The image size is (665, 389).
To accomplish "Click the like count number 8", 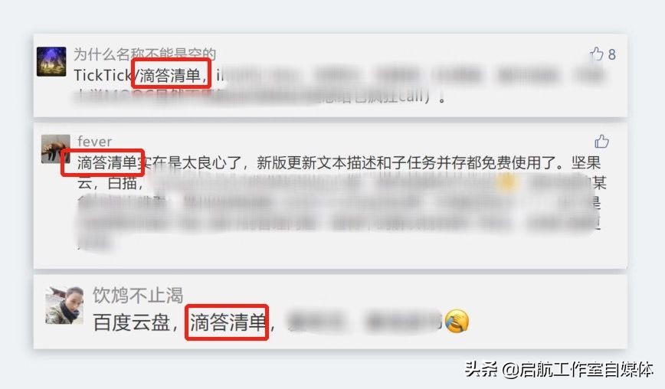I will pos(611,54).
